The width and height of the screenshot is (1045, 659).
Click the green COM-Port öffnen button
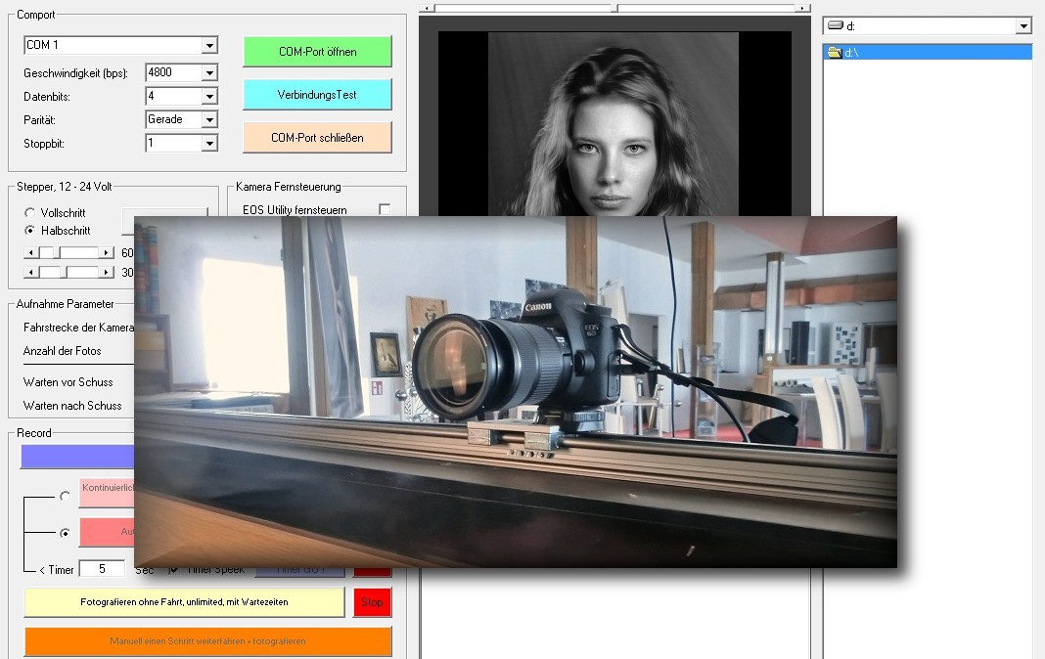point(317,52)
